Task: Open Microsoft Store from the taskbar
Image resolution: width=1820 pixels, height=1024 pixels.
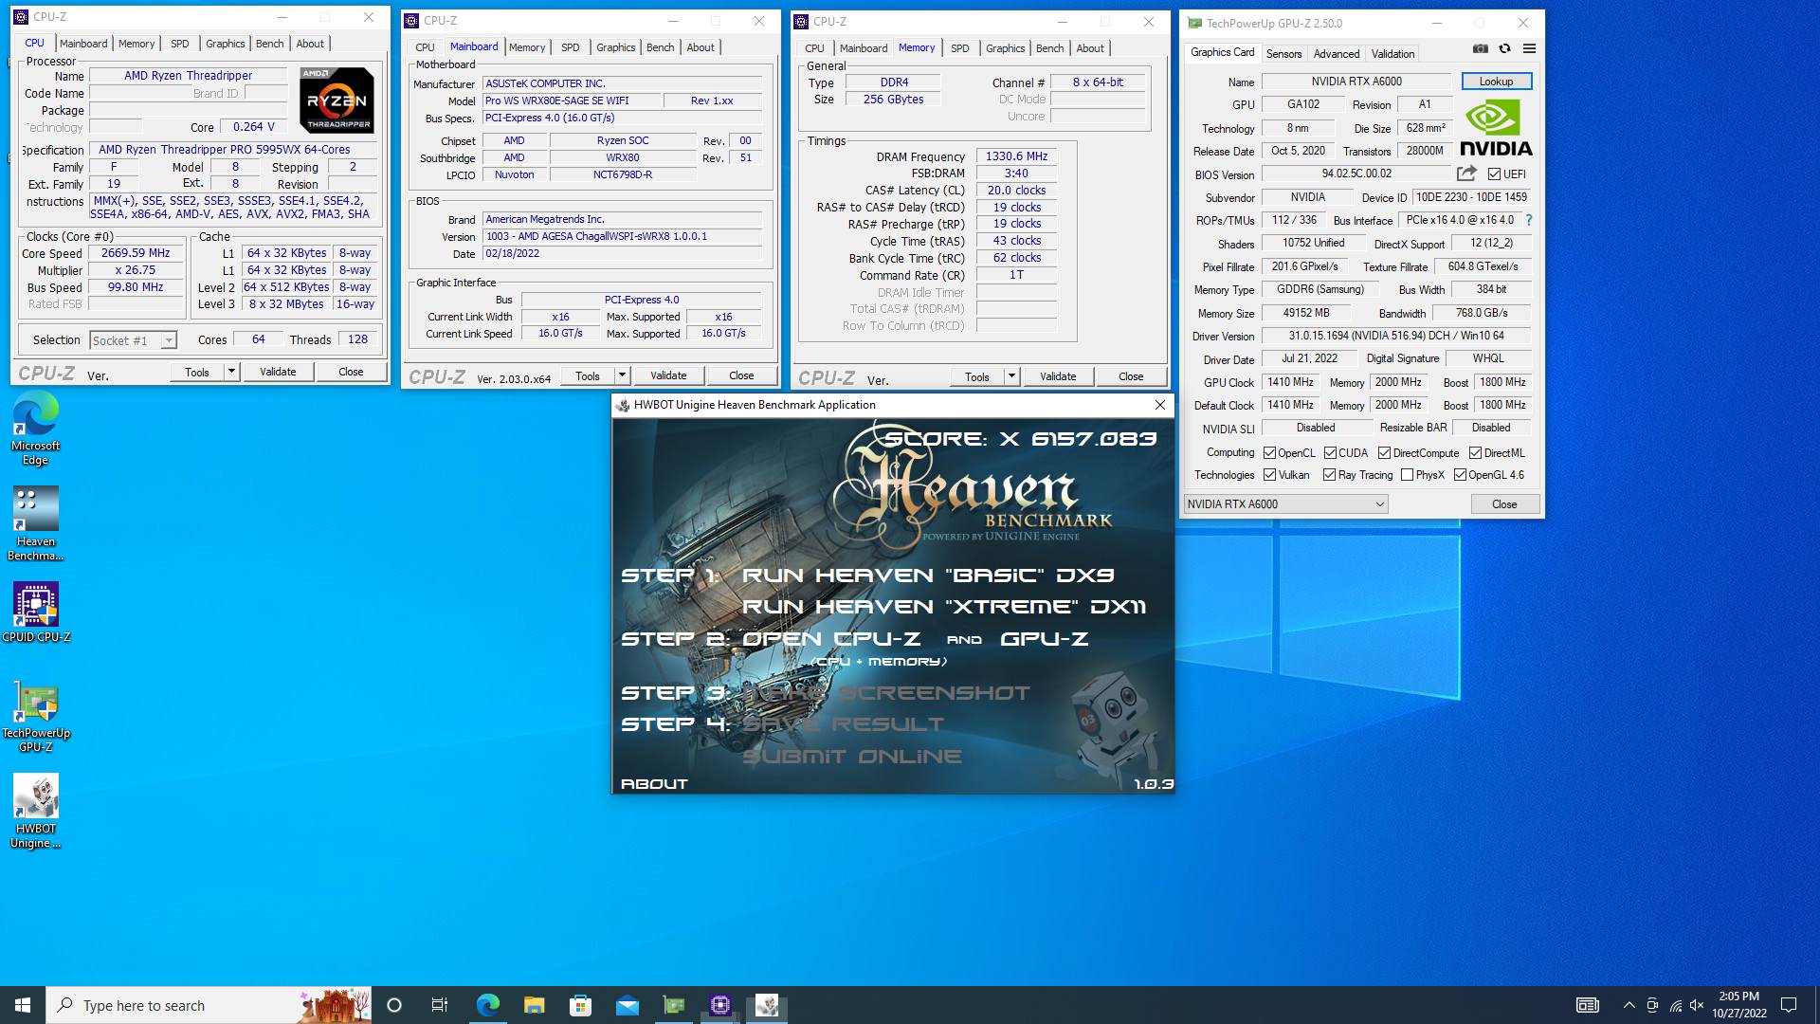Action: coord(580,1005)
